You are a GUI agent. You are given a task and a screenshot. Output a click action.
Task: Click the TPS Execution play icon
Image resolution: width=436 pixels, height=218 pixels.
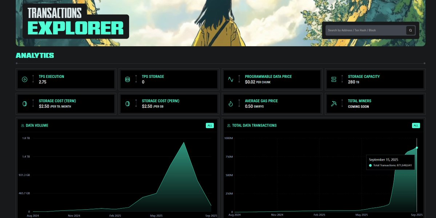coord(24,79)
